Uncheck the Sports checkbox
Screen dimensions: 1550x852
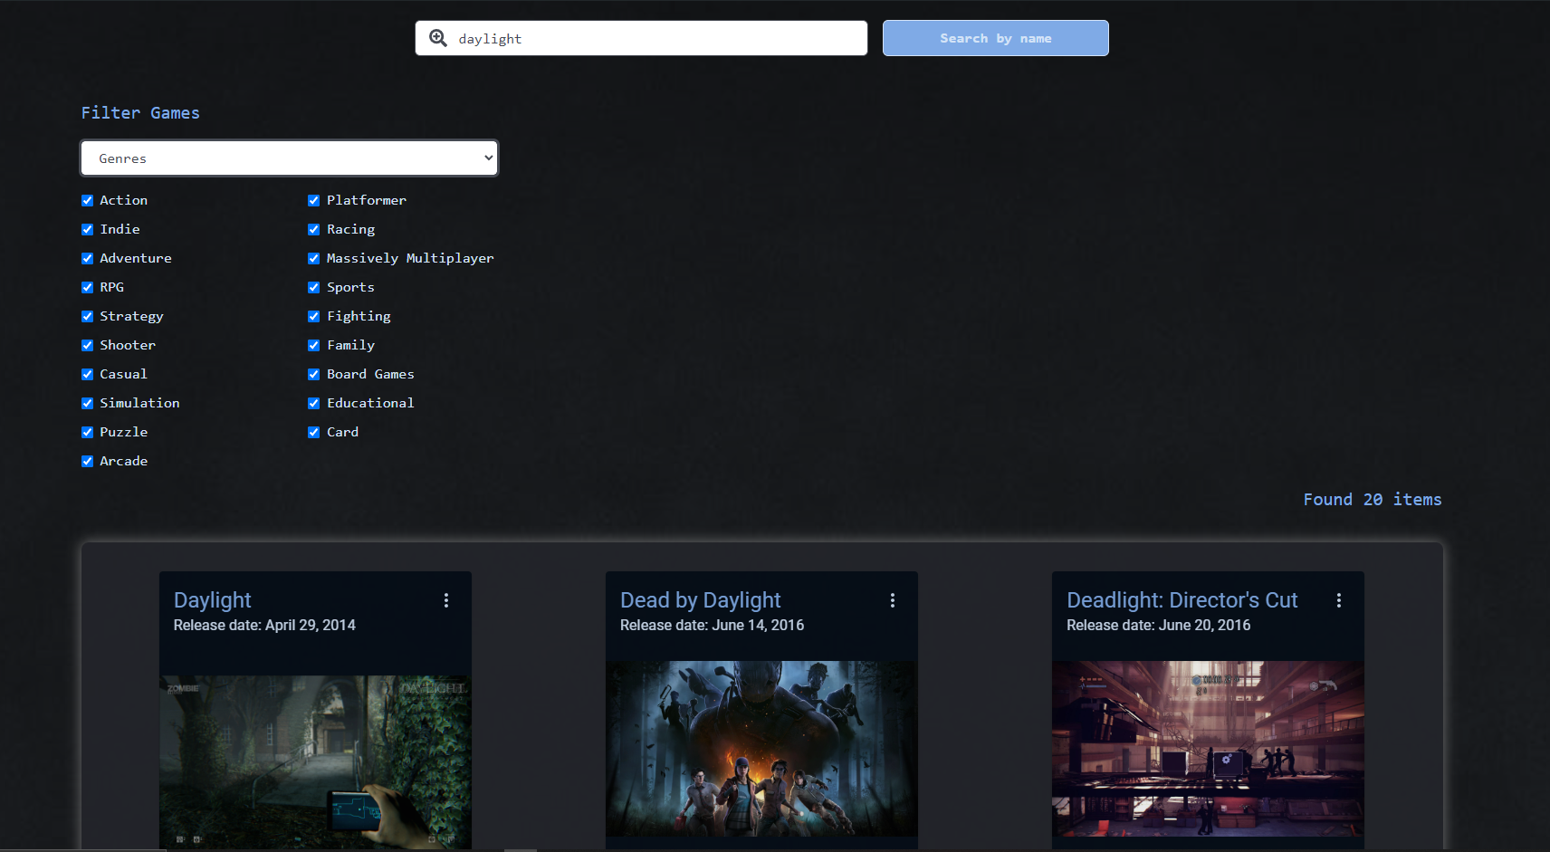314,288
